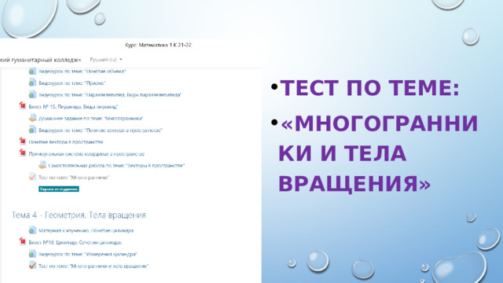
Task: Open video lesson link "Измерения цилиндра"
Action: tap(88, 255)
